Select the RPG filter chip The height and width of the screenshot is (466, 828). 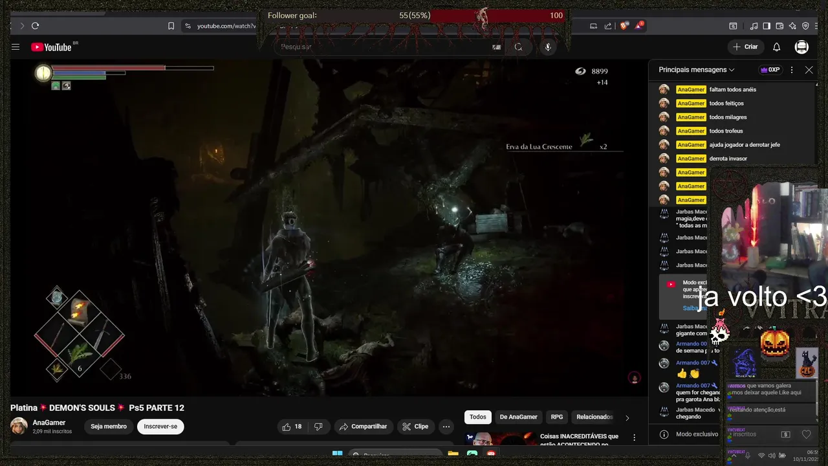[557, 417]
